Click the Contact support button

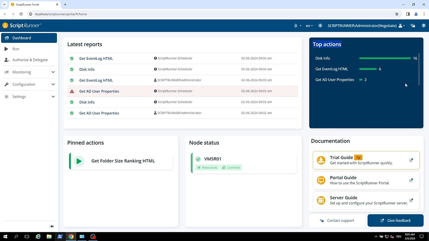pos(337,221)
